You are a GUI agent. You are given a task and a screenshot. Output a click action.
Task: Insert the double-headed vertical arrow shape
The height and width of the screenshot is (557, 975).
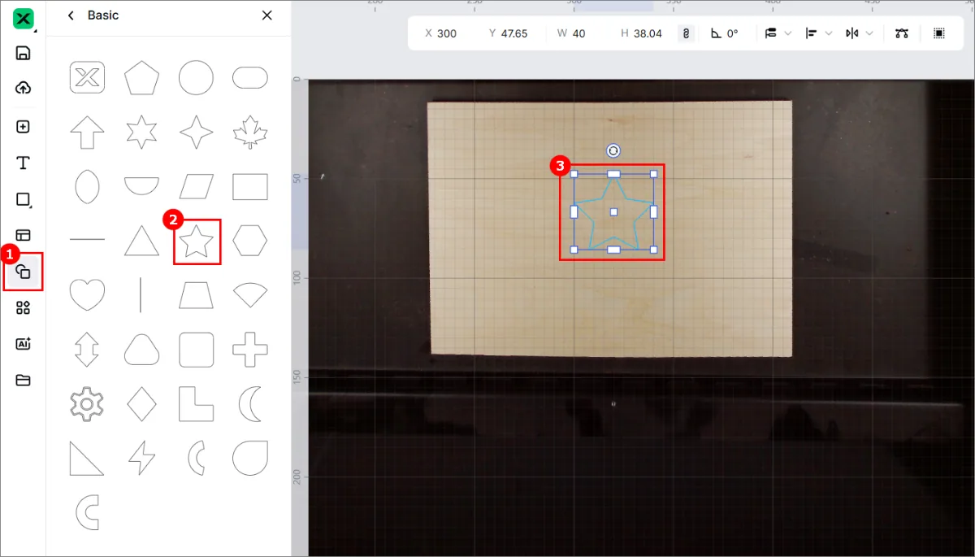[x=87, y=349]
